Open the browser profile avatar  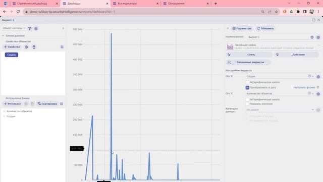pos(311,12)
